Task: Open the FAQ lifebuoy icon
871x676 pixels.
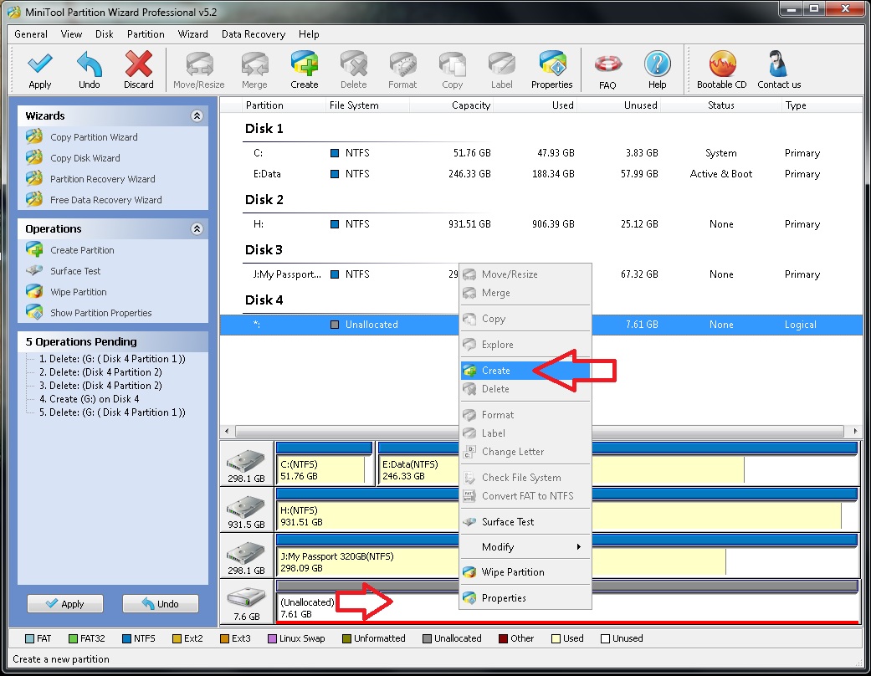Action: [607, 64]
